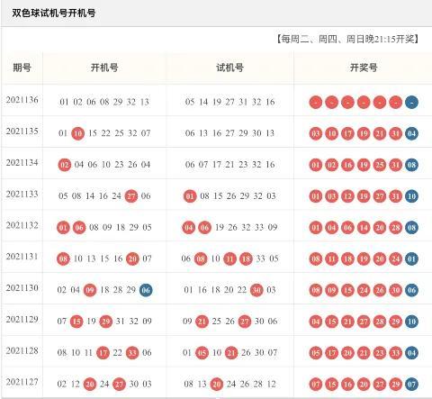
Task: Click blue ball 08 in row 2021132 开奖号
Action: 411,228
